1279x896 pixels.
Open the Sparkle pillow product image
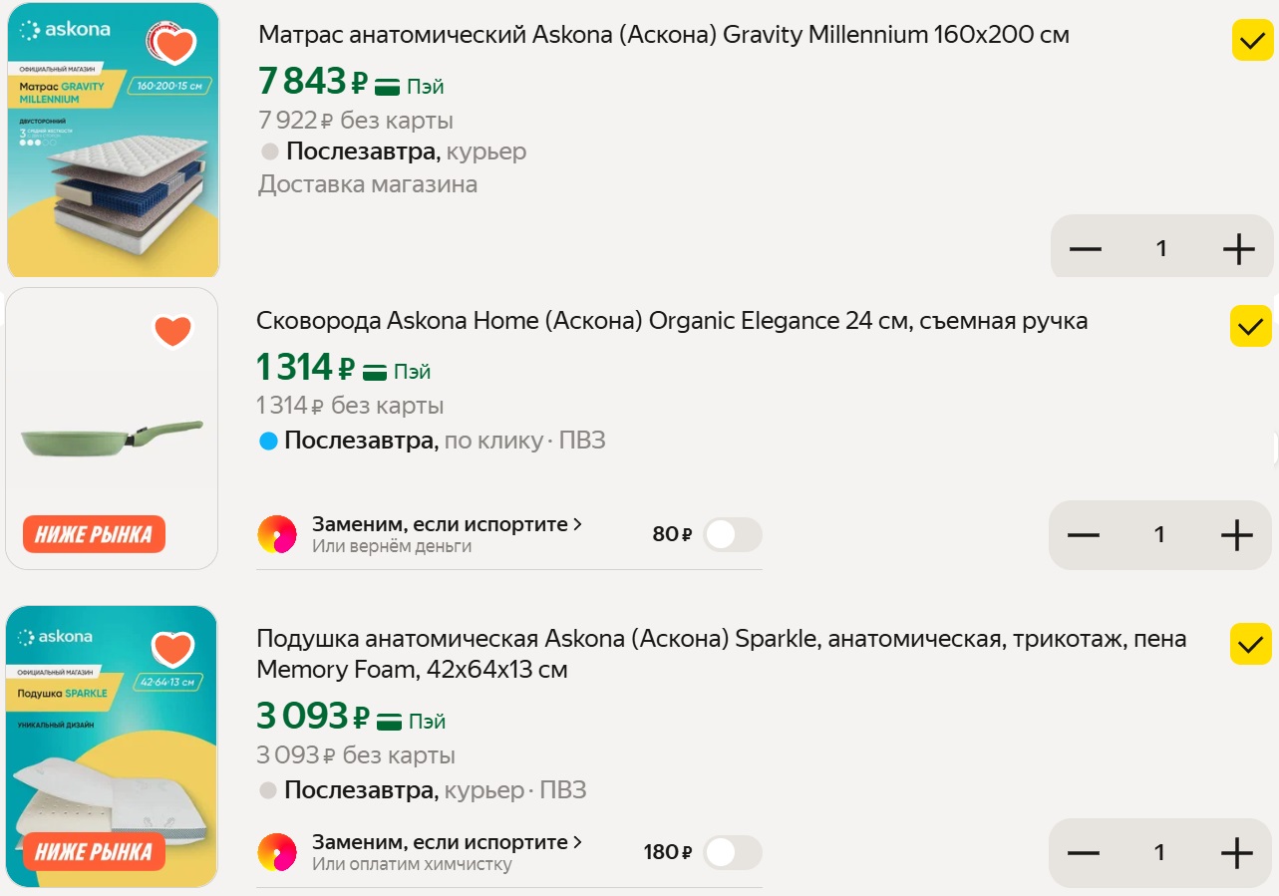point(112,757)
